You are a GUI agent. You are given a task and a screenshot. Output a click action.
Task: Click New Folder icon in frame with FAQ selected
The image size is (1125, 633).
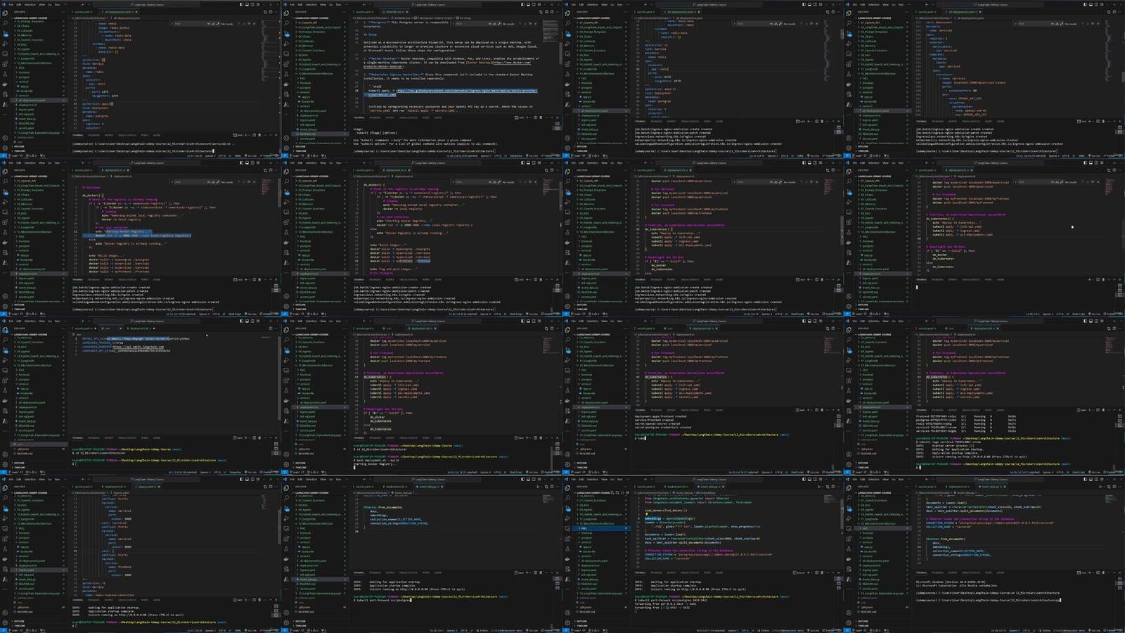coord(617,492)
